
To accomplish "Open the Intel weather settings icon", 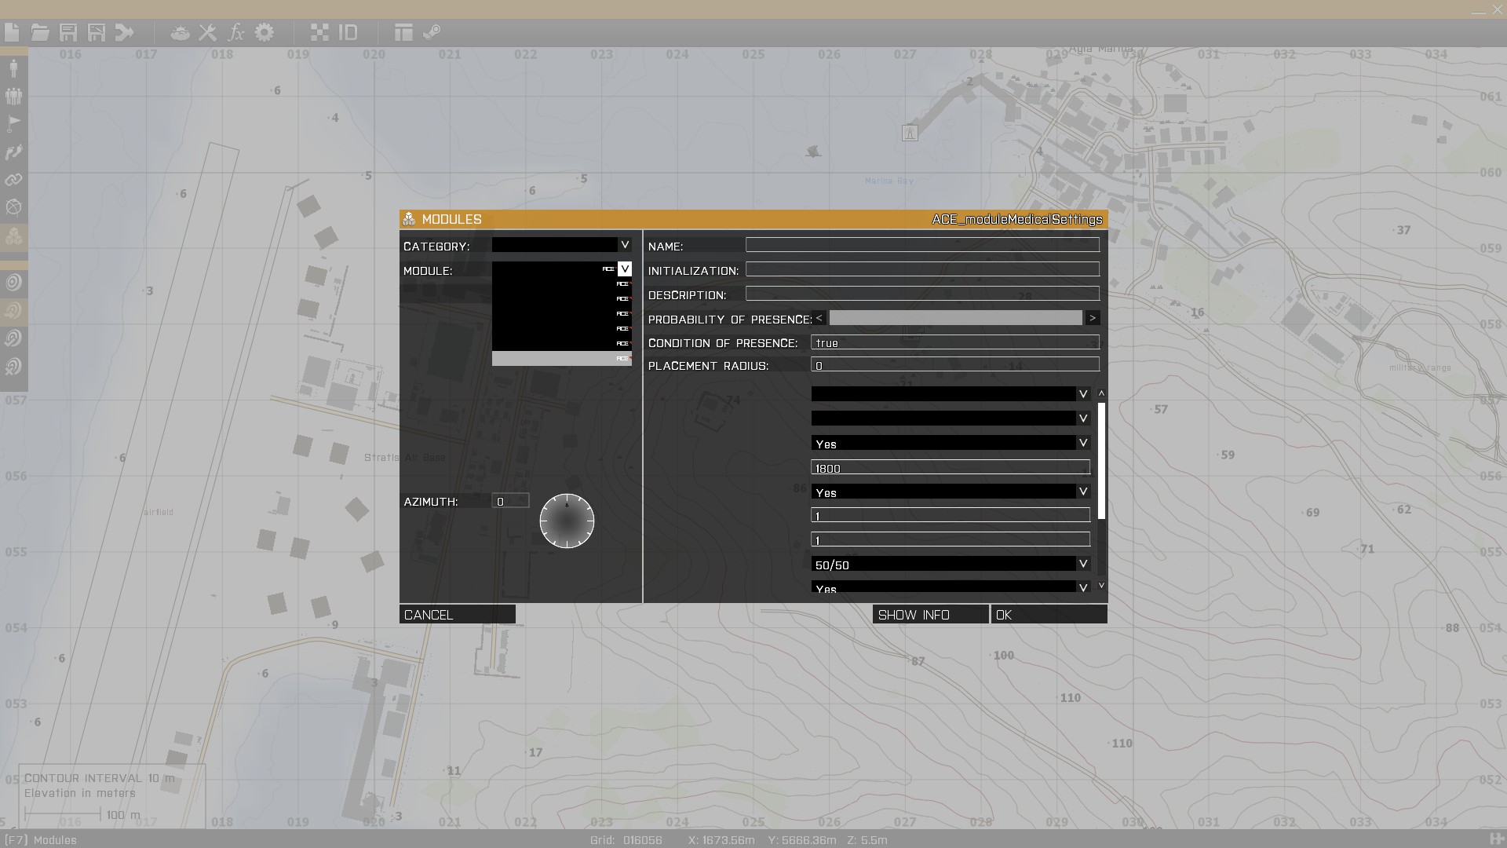I will 180,32.
